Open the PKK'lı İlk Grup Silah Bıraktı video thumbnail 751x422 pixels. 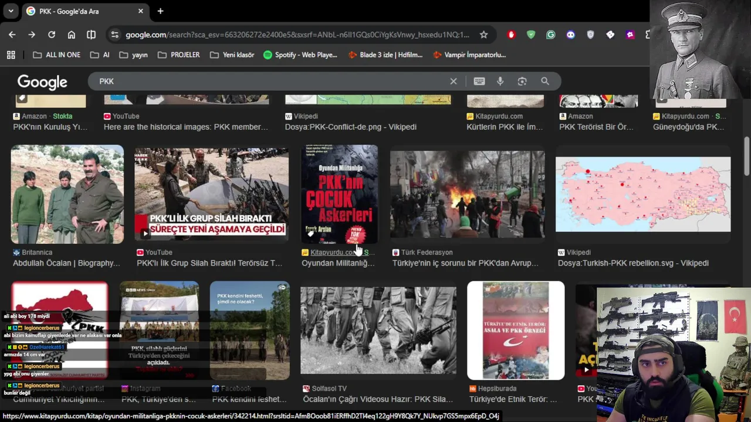pos(212,194)
